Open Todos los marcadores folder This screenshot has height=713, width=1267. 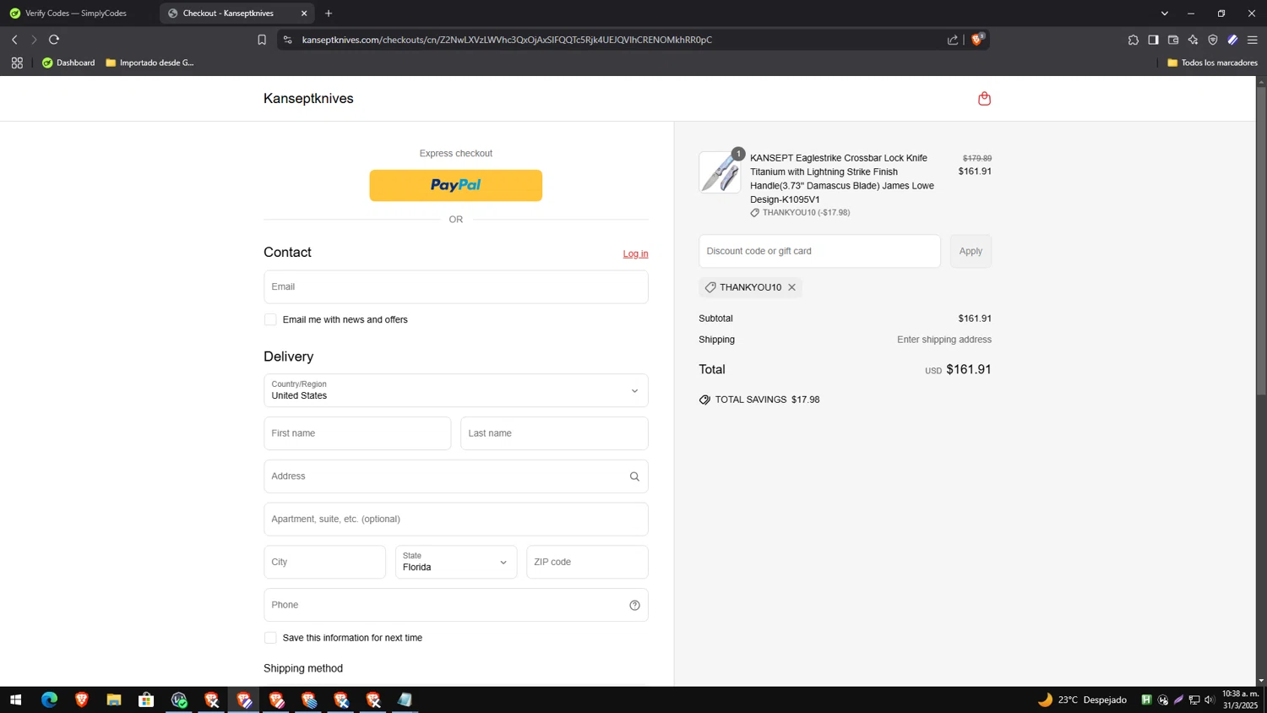(x=1212, y=63)
